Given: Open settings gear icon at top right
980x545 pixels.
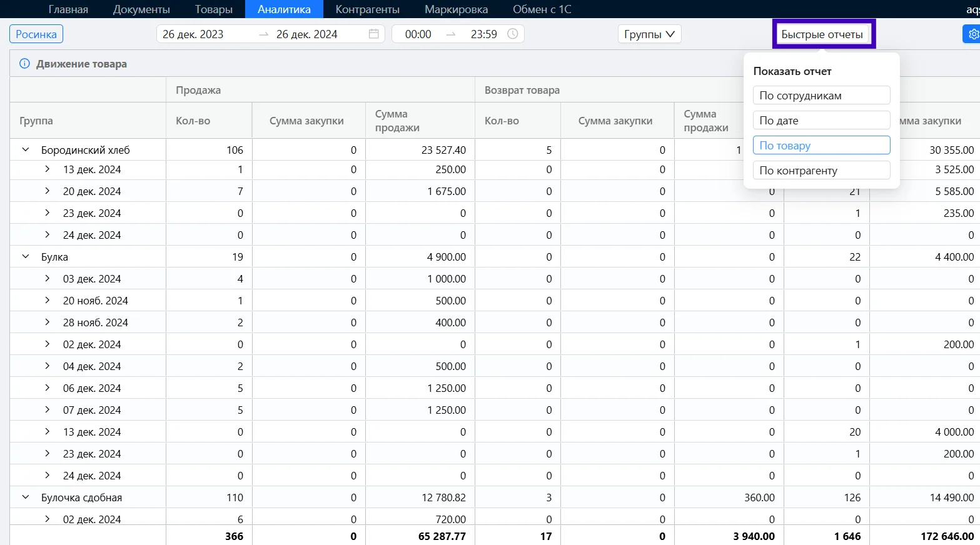Looking at the screenshot, I should coord(973,34).
